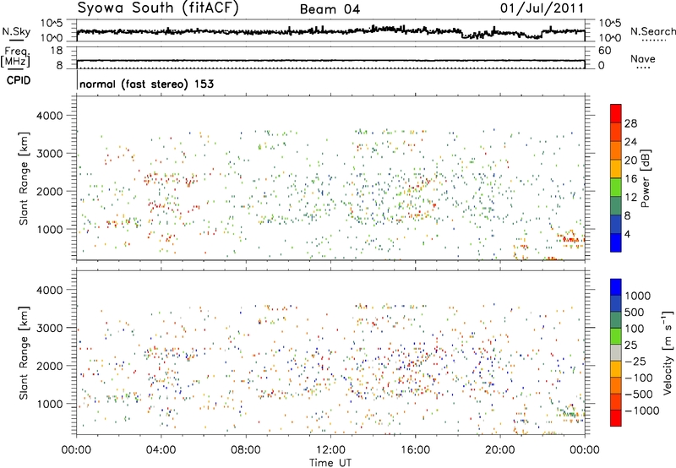Viewport: 676px width, 468px height.
Task: Click the blue top of the Velocity color bar
Action: click(616, 287)
